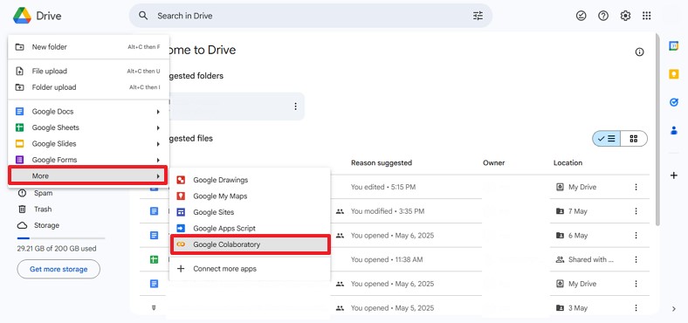The height and width of the screenshot is (323, 688).
Task: Select Google Colaboratory in the submenu
Action: 250,244
